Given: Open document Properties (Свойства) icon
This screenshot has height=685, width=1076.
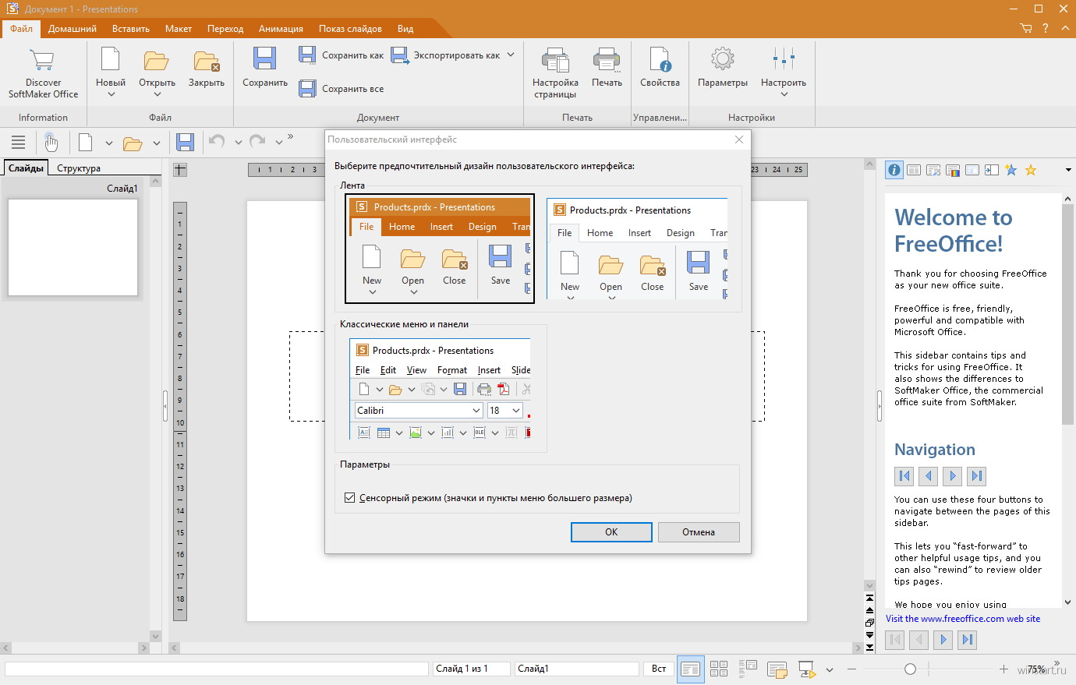Looking at the screenshot, I should [x=660, y=61].
